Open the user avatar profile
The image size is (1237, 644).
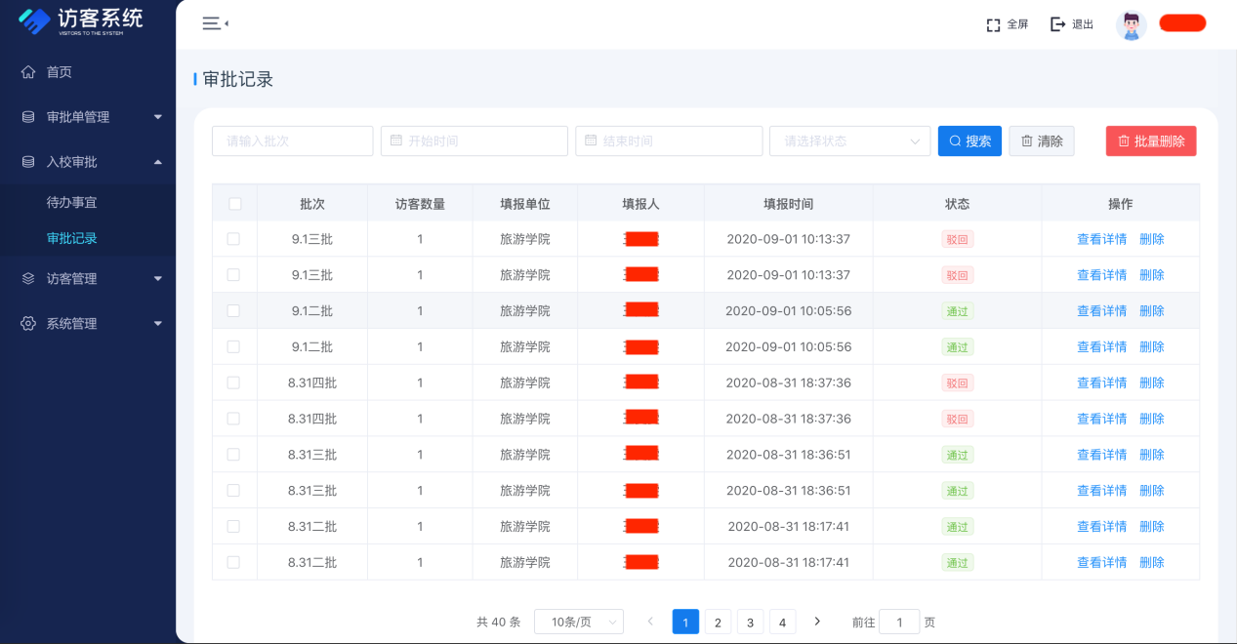point(1132,24)
